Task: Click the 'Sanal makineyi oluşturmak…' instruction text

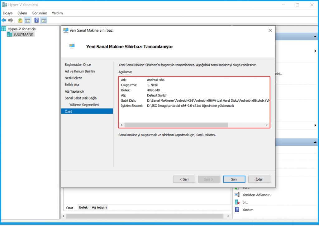Action: (x=167, y=135)
